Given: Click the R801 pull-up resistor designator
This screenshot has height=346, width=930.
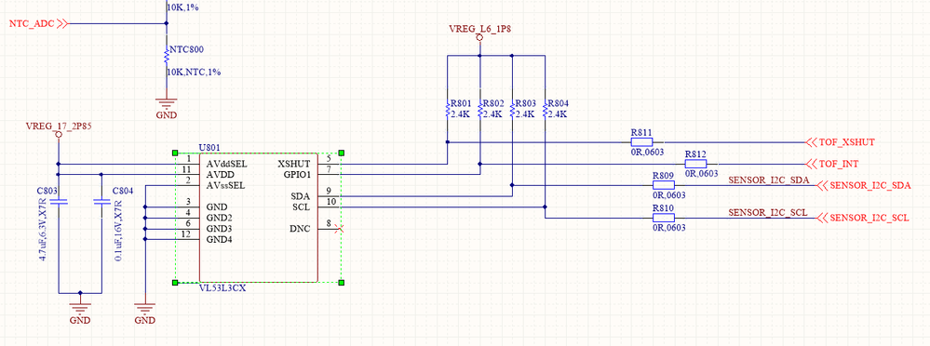Looking at the screenshot, I should tap(460, 104).
